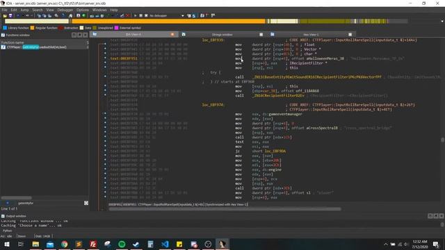Open the taskbar notification center
This screenshot has height=250, width=445.
coord(436,244)
